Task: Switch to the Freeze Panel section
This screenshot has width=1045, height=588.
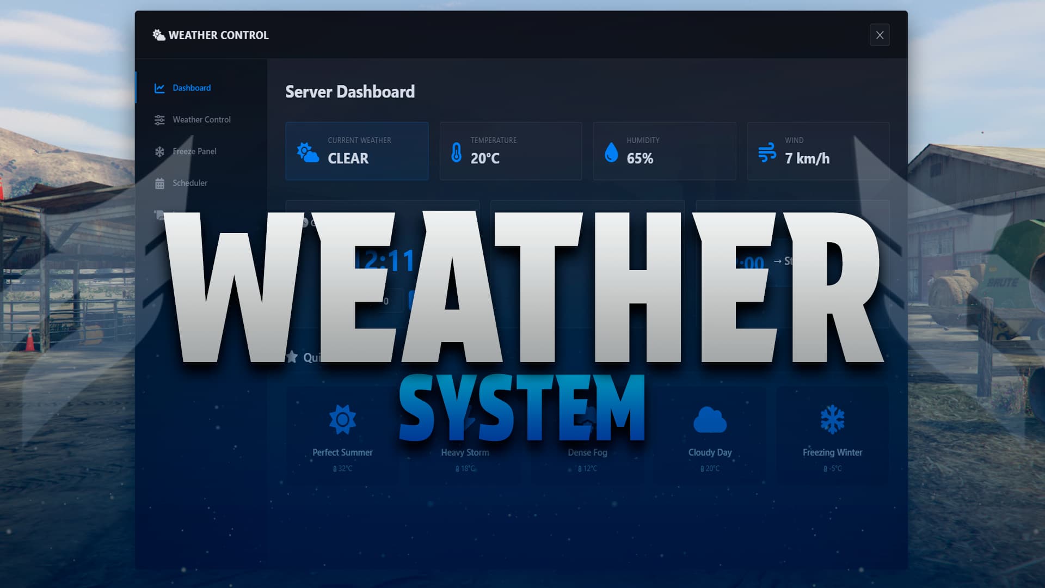Action: (194, 151)
